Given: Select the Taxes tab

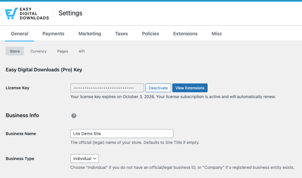Looking at the screenshot, I should point(121,34).
